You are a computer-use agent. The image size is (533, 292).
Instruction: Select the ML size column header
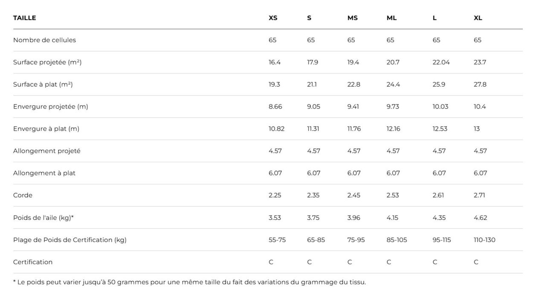(391, 18)
